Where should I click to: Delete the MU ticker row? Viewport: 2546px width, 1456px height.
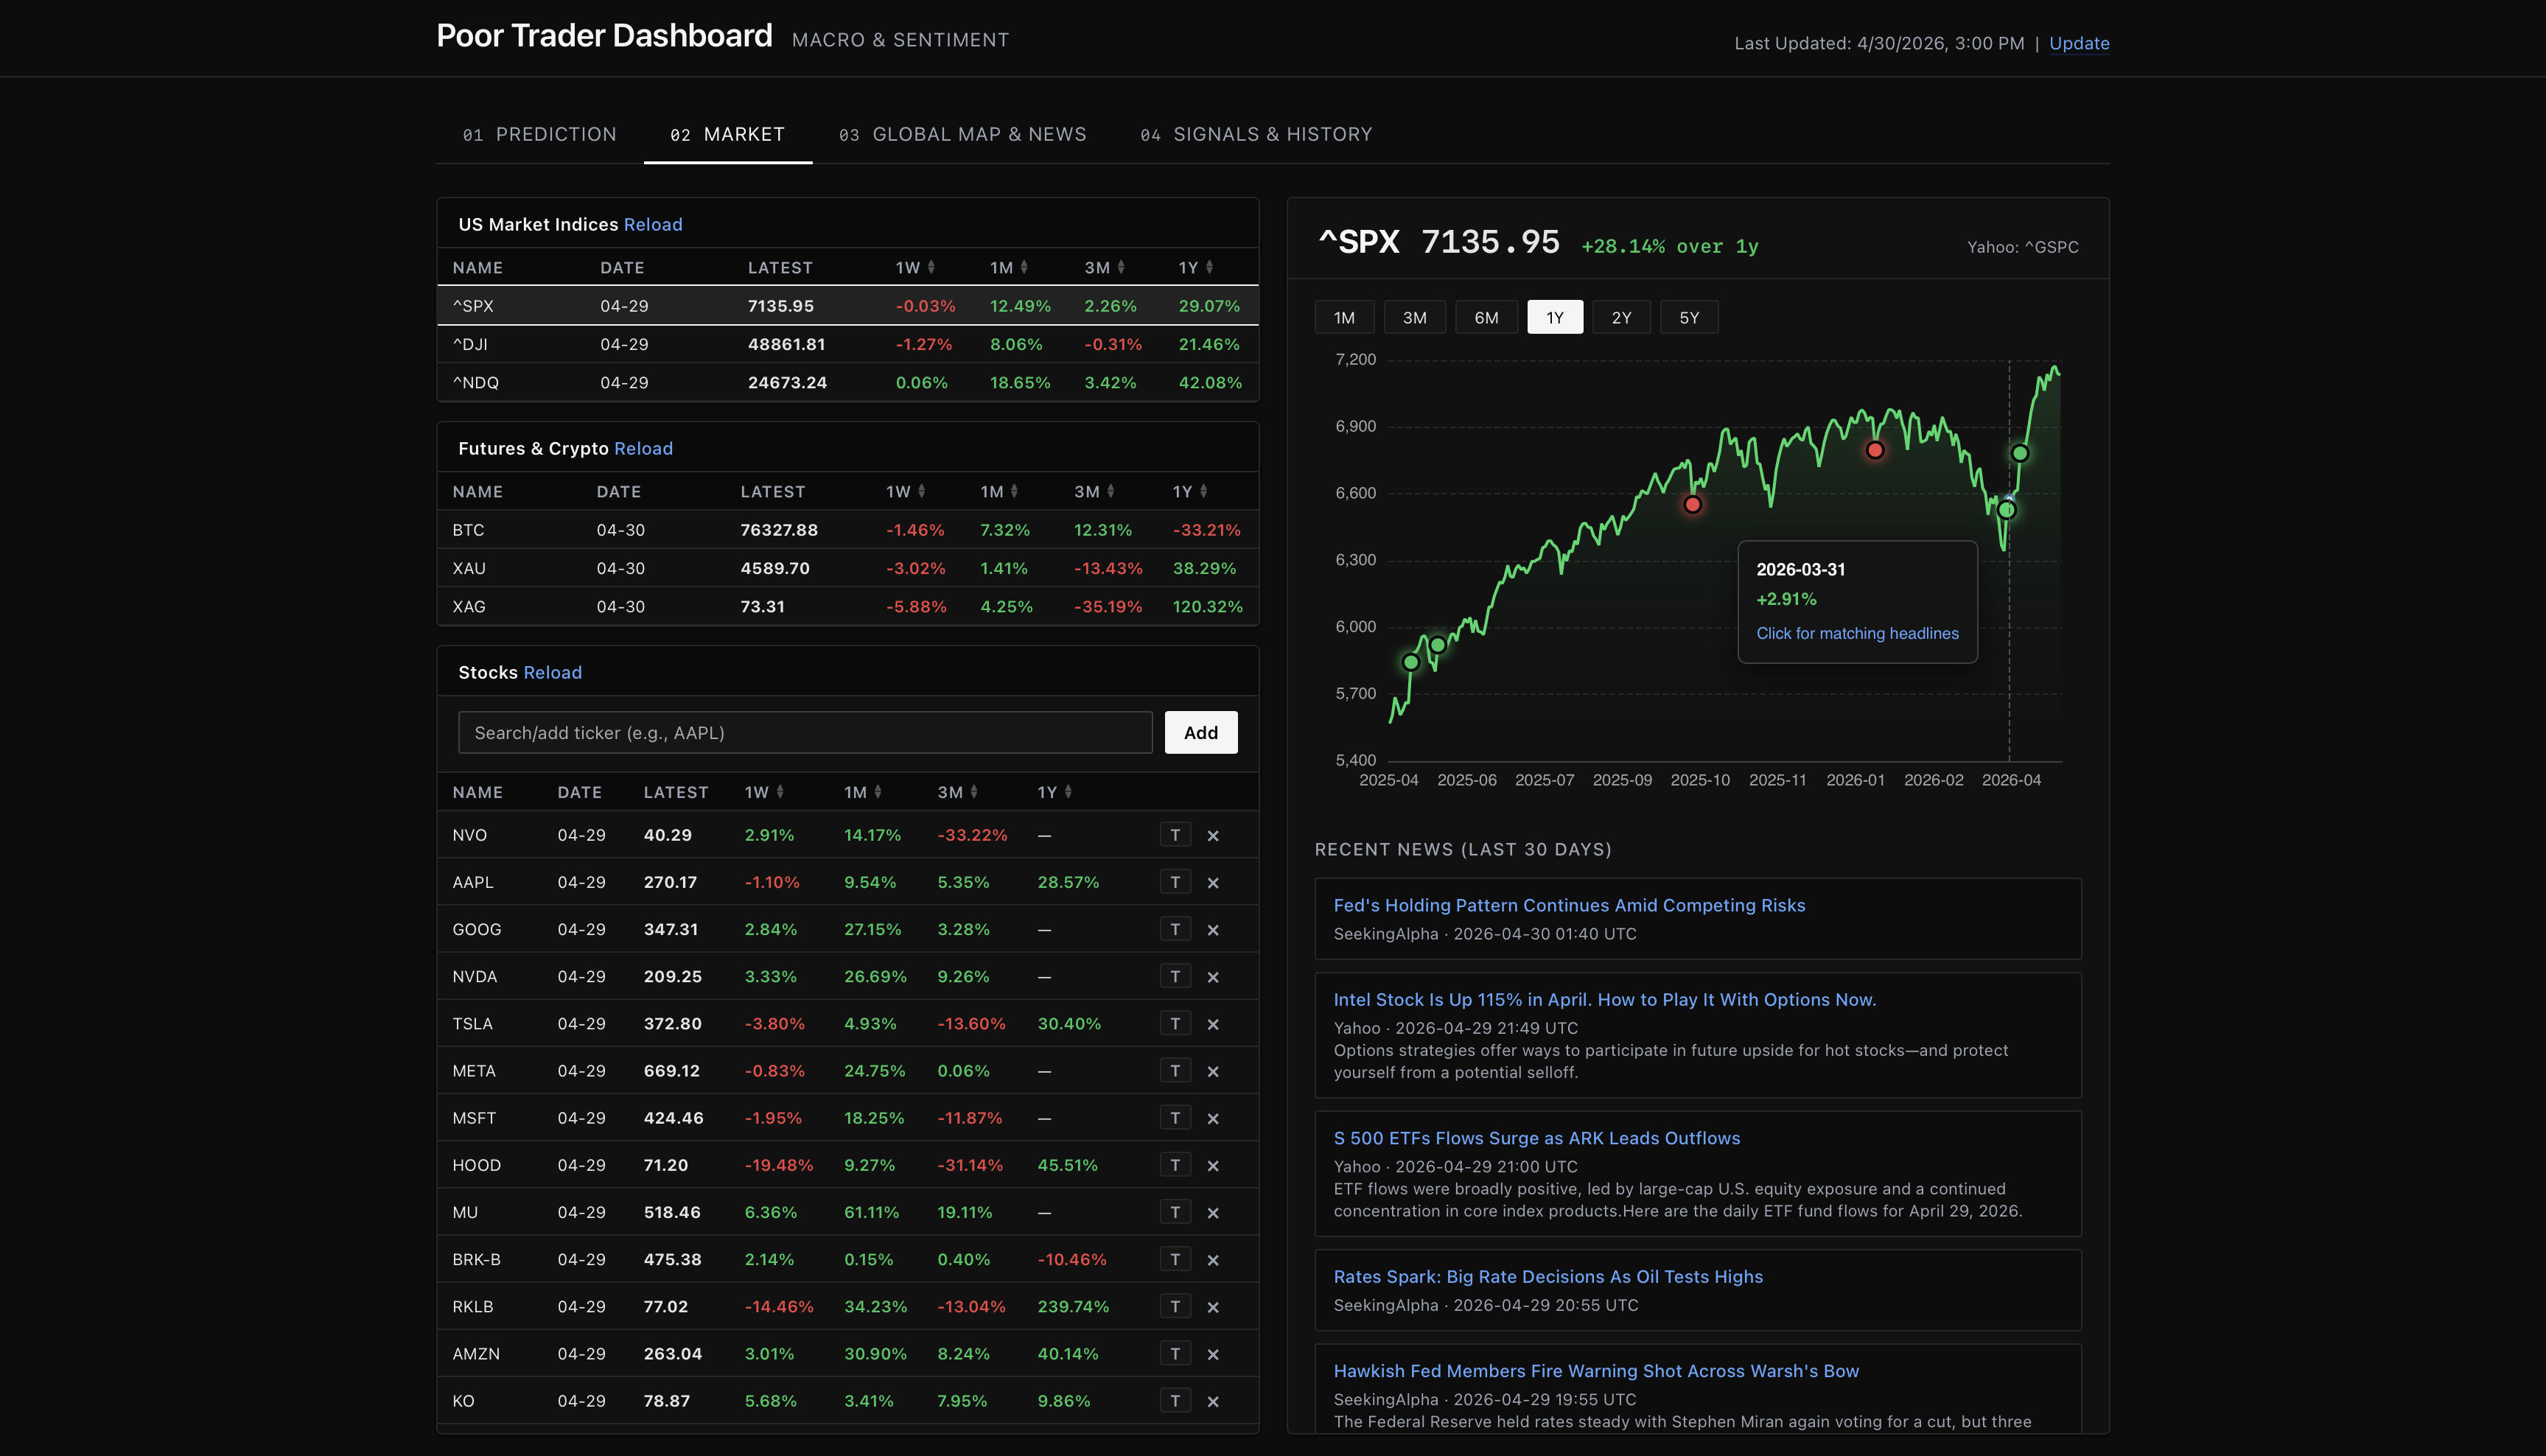pos(1213,1212)
